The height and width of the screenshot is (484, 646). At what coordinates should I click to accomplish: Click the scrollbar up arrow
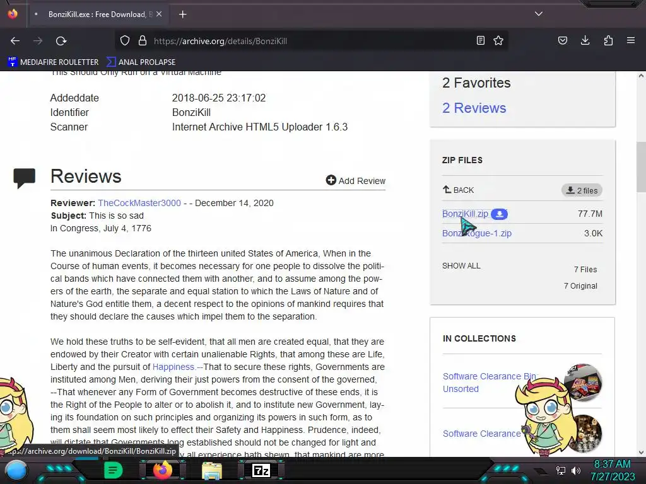[x=641, y=76]
